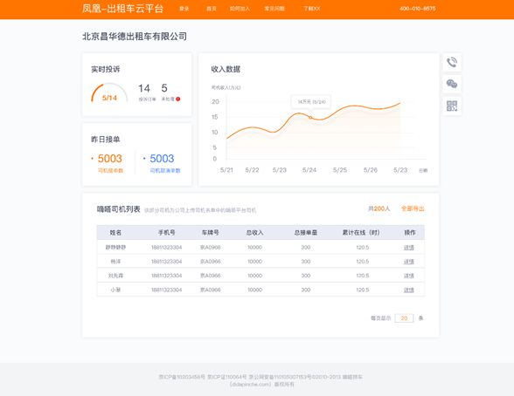Click the 昨日接单 card heading
Image resolution: width=514 pixels, height=396 pixels.
105,140
